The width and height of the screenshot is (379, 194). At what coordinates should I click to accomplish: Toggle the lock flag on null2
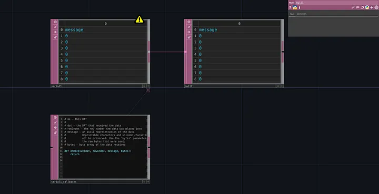(x=189, y=37)
